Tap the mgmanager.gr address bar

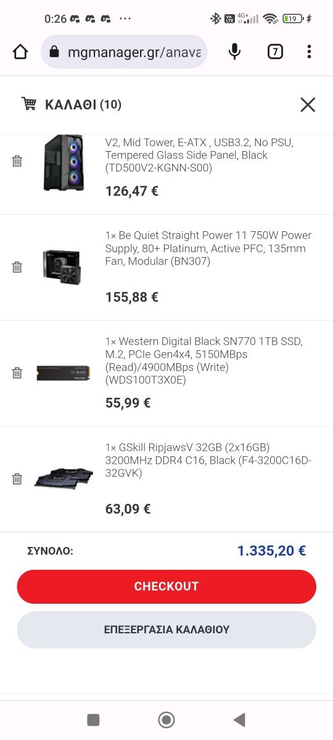pyautogui.click(x=124, y=52)
